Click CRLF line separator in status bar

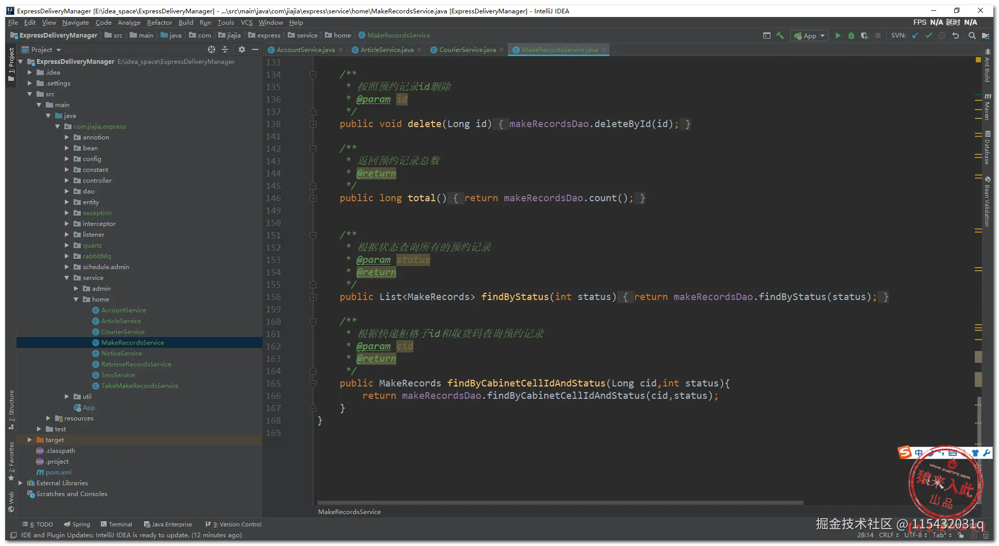(x=888, y=535)
